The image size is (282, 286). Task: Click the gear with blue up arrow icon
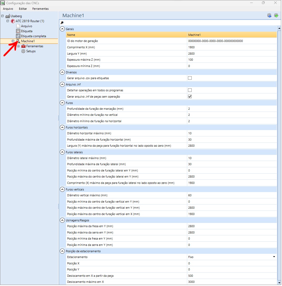click(270, 16)
